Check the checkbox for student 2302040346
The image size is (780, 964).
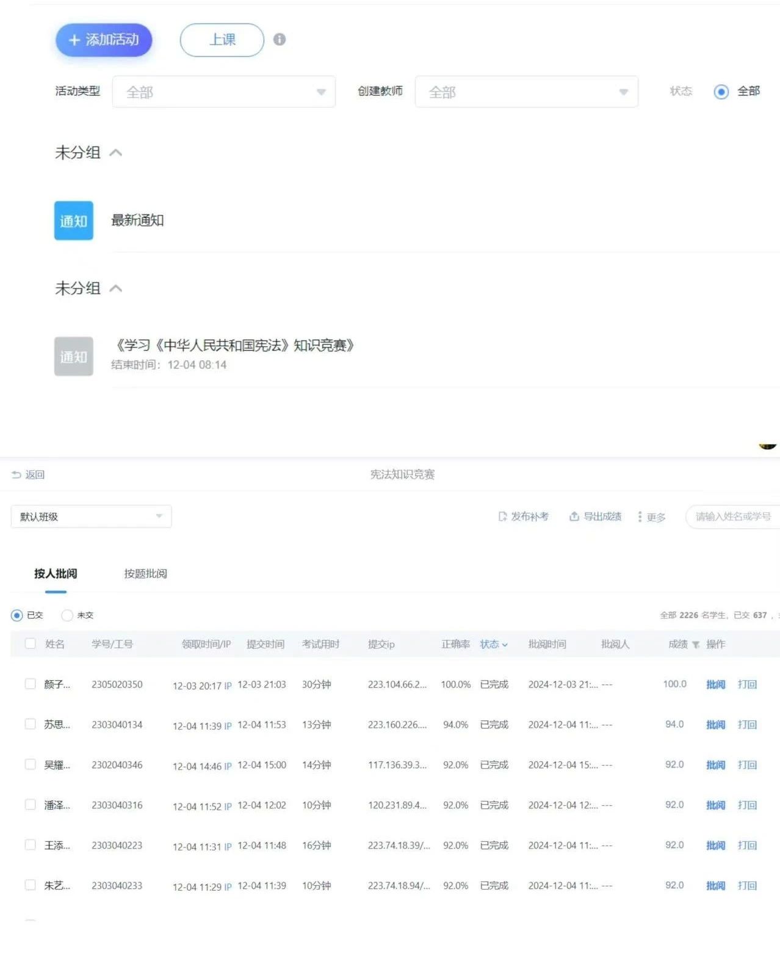[30, 764]
